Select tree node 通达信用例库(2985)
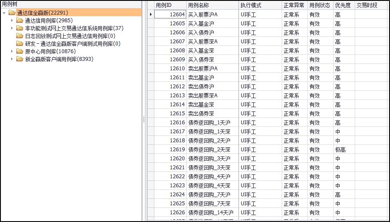 (49, 21)
